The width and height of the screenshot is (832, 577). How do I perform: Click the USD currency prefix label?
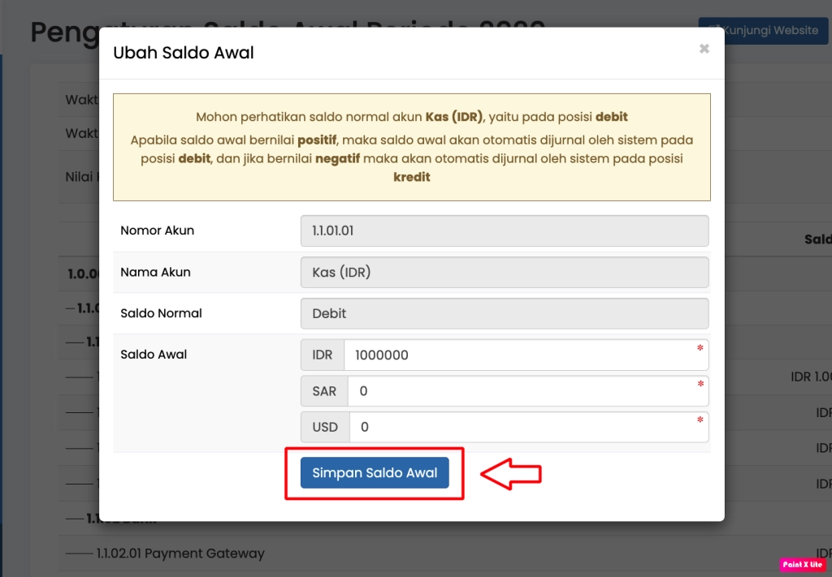tap(325, 427)
